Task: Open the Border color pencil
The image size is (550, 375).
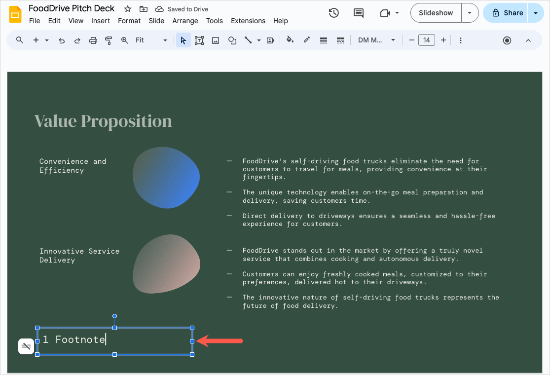Action: [306, 40]
